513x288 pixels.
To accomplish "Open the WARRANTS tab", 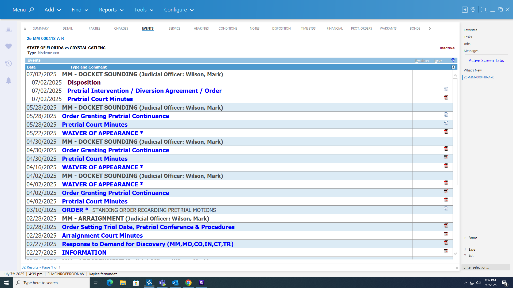I will click(388, 29).
